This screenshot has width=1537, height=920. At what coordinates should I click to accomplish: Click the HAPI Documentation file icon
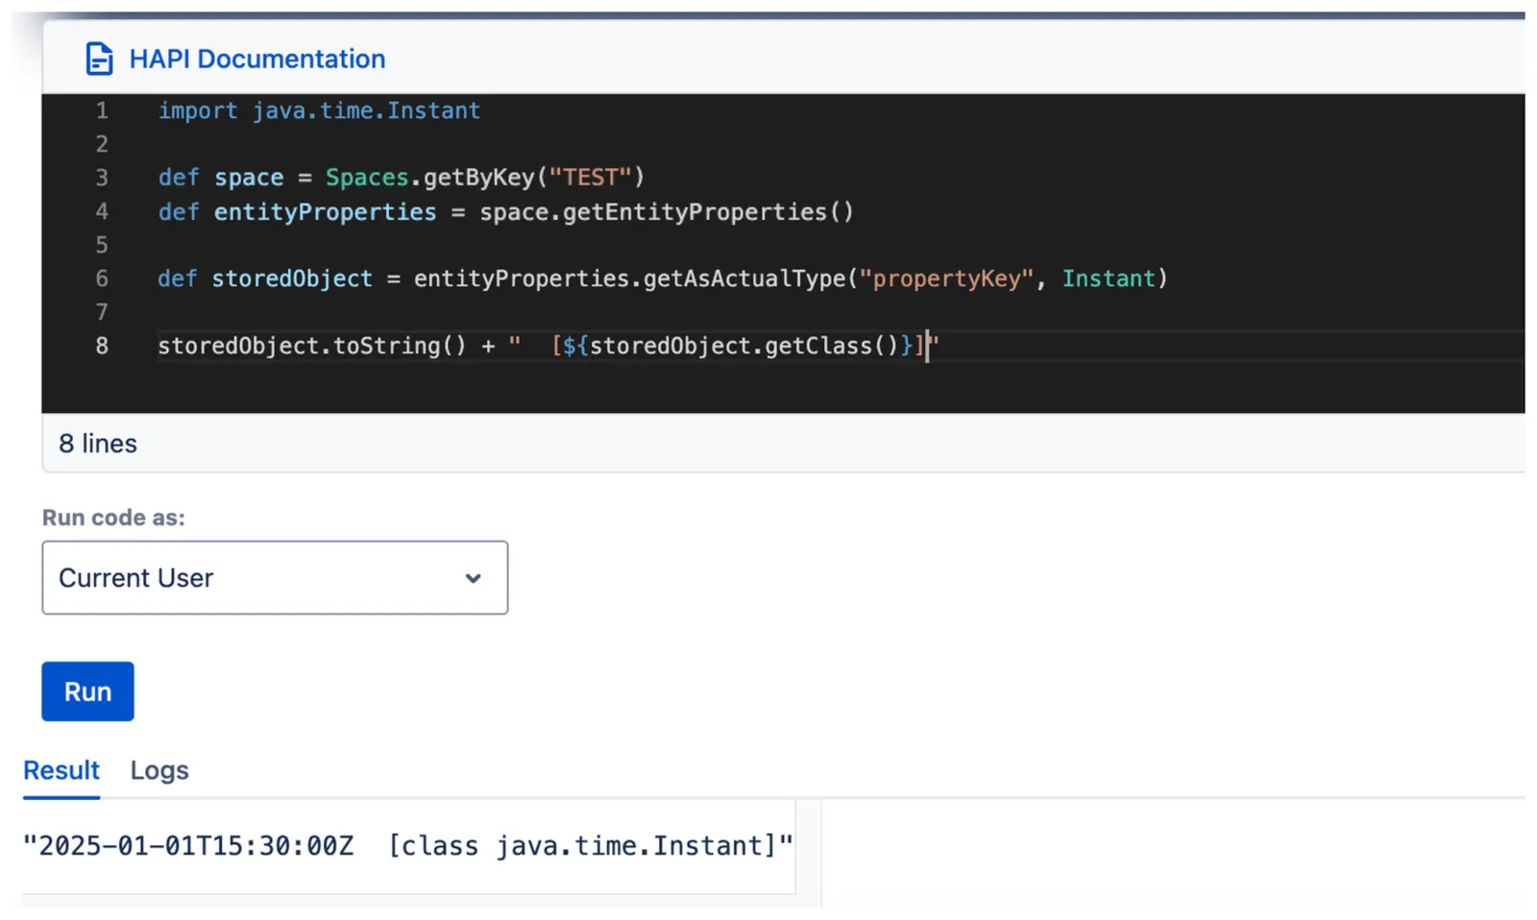click(99, 59)
